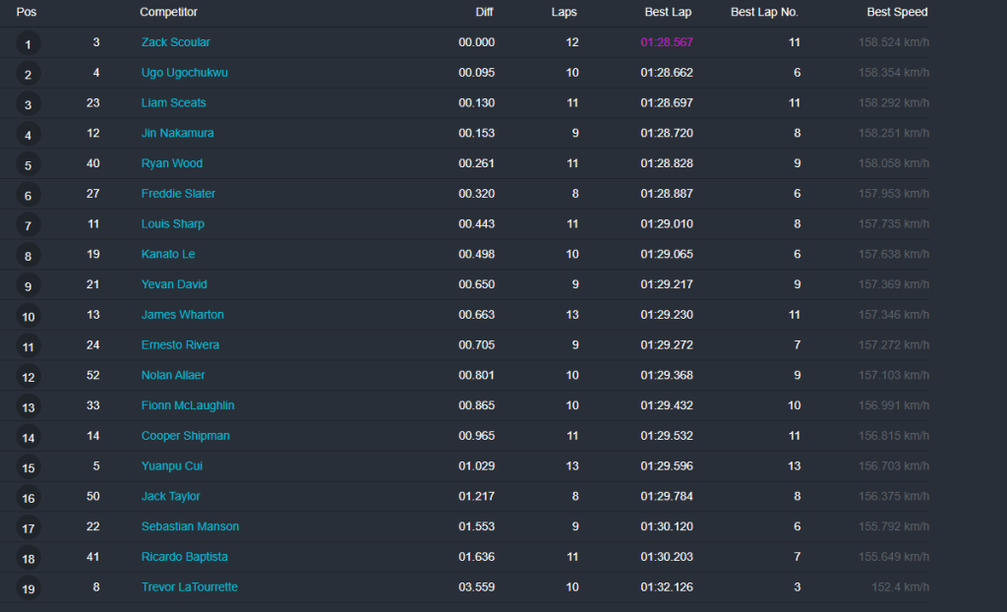Click the position 1 circle badge

click(x=28, y=44)
